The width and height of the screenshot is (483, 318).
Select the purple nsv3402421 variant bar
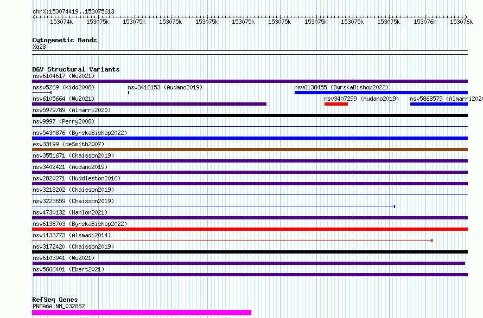(x=250, y=172)
